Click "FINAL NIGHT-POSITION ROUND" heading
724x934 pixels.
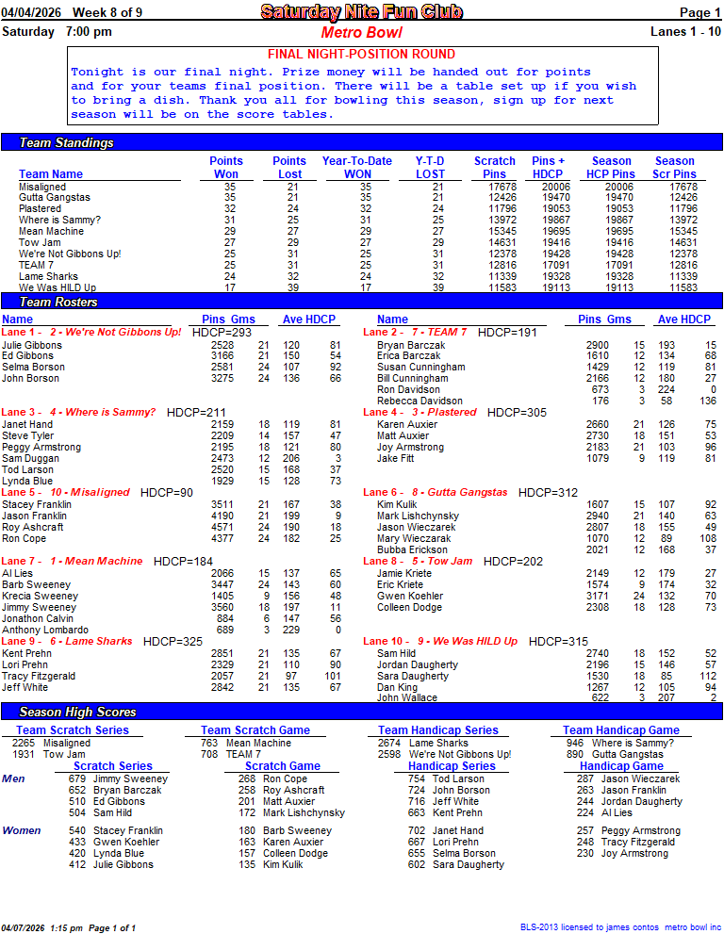coord(362,55)
